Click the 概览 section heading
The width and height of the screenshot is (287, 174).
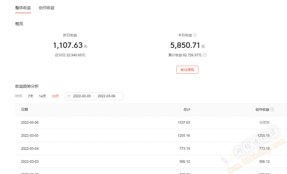[19, 24]
